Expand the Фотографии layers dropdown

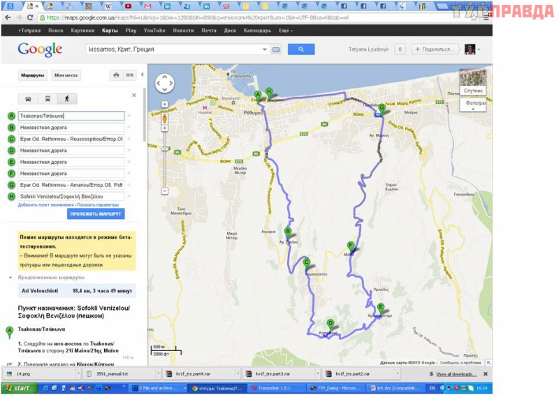coord(473,105)
